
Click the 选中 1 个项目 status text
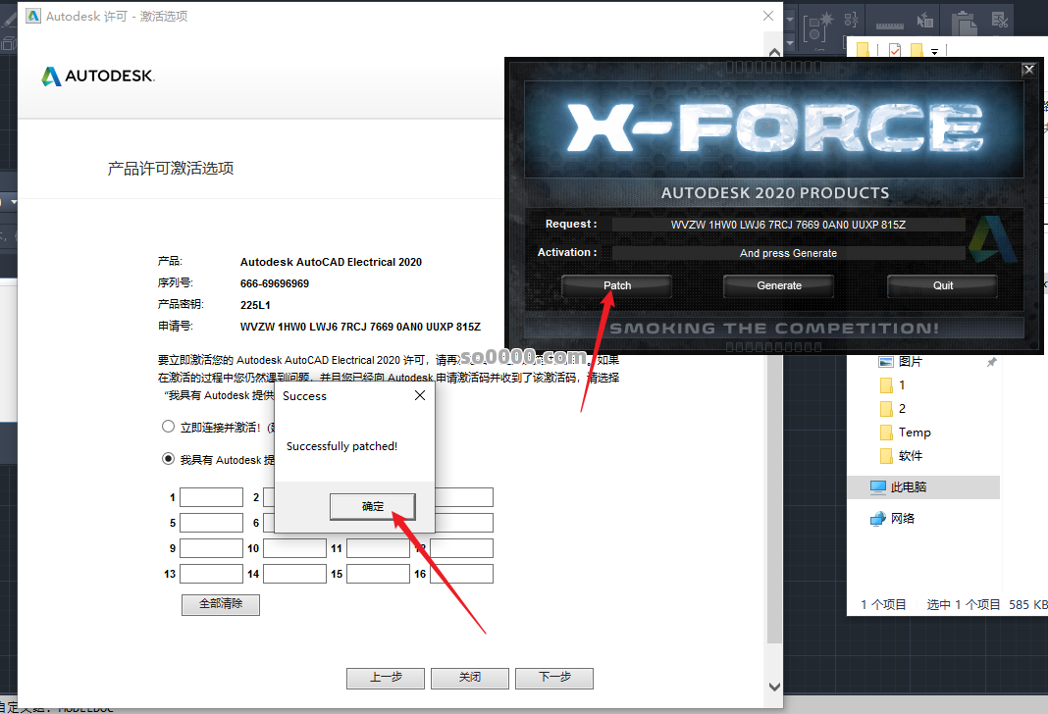pos(963,604)
